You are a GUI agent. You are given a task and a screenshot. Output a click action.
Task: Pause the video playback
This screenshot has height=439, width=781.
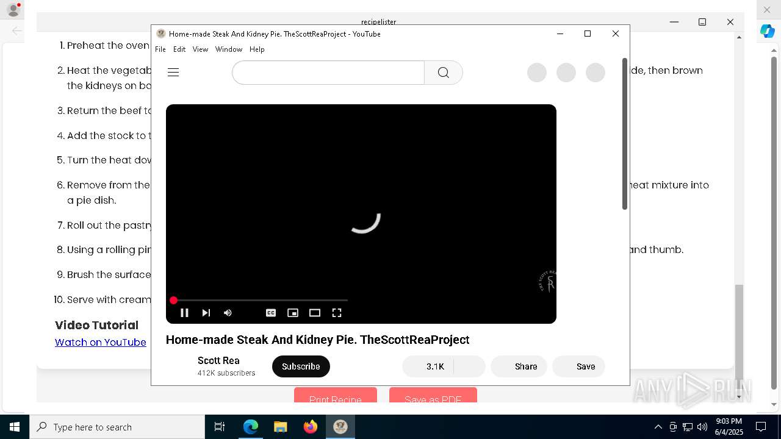coord(184,313)
